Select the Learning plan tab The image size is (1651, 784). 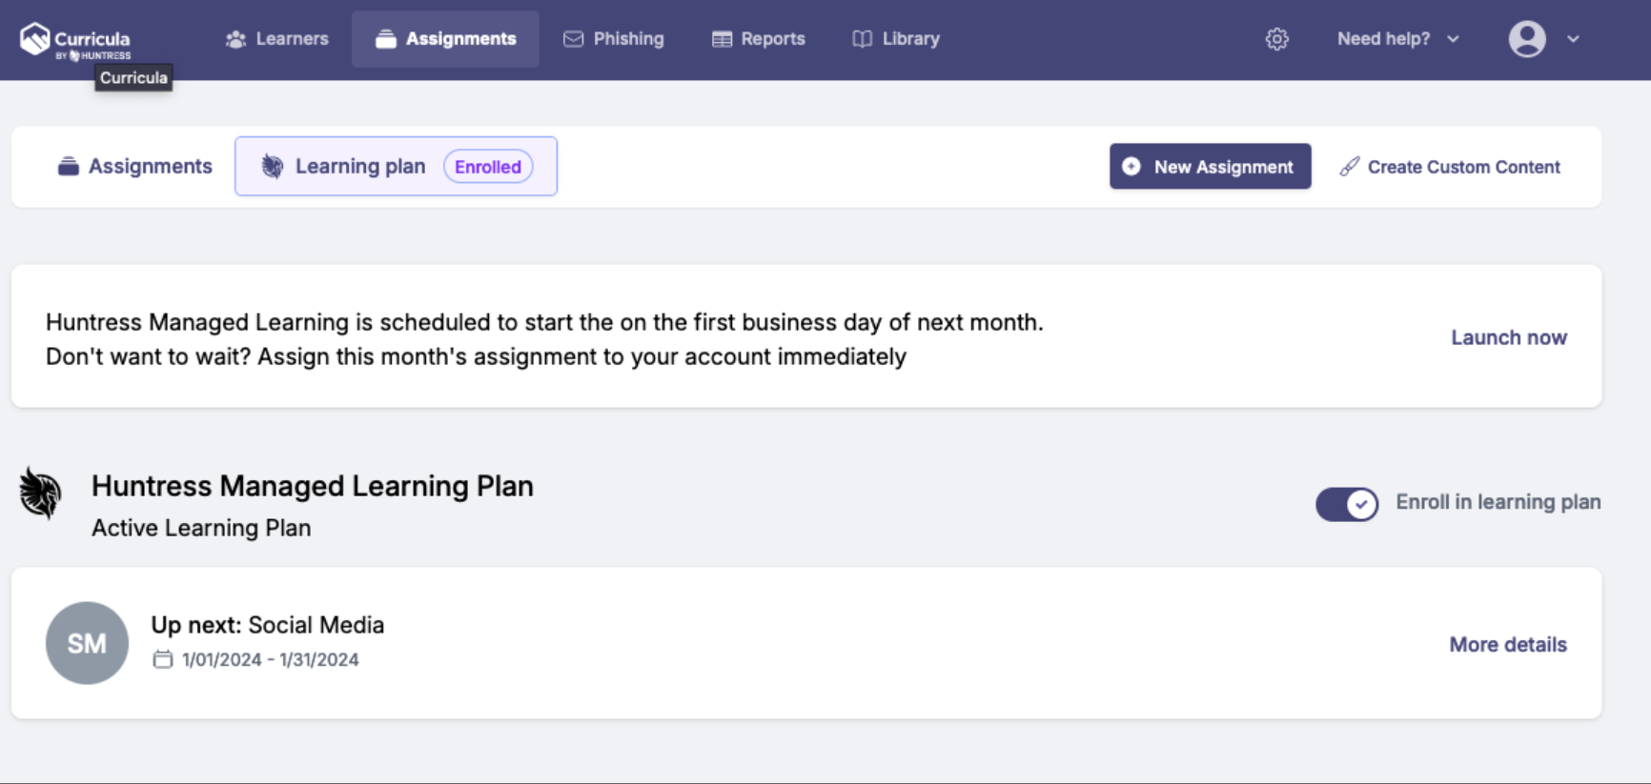tap(396, 167)
